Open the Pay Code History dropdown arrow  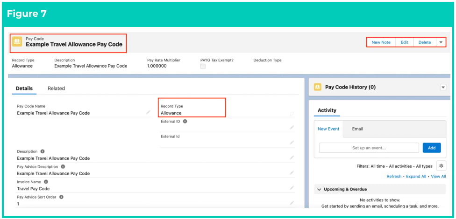pyautogui.click(x=443, y=87)
